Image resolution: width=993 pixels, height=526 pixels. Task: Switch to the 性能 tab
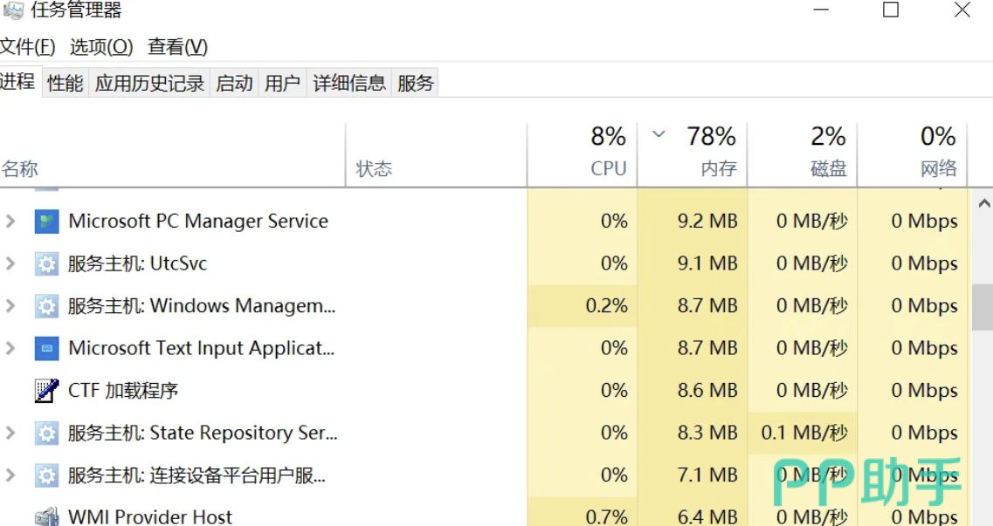click(66, 83)
